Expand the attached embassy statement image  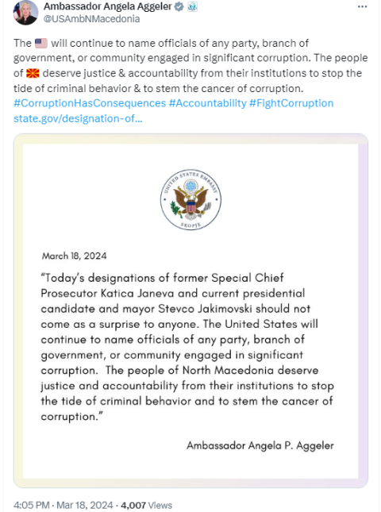(190, 310)
